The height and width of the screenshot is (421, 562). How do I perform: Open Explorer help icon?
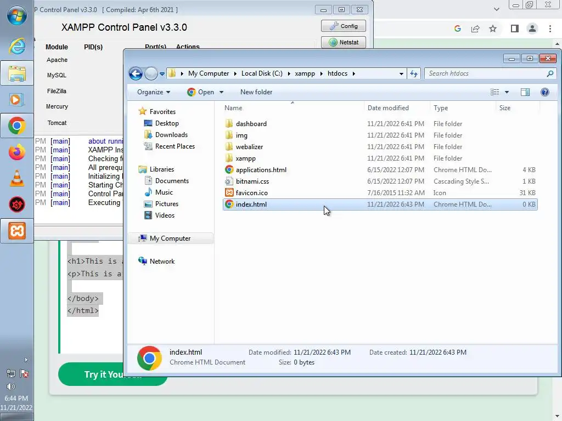545,92
